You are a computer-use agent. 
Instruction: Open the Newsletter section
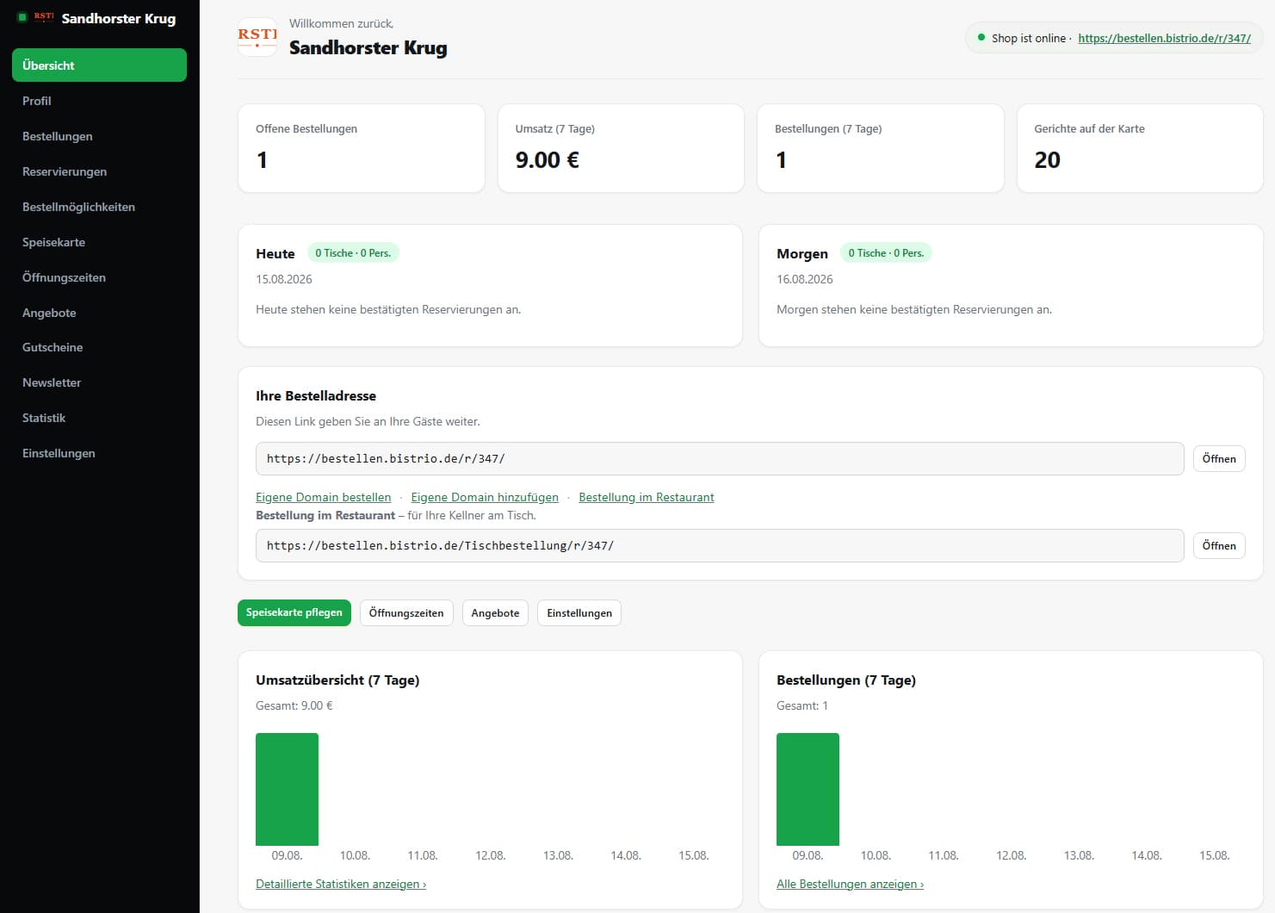(x=99, y=382)
